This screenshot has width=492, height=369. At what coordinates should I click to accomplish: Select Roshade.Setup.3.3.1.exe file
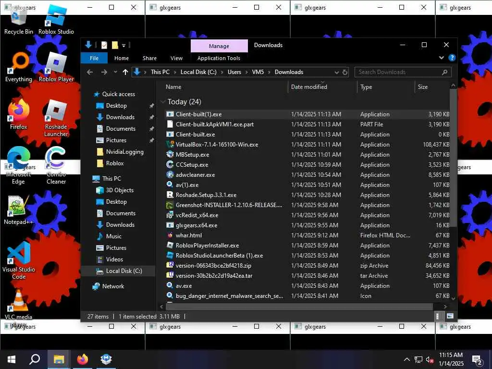(307, 195)
